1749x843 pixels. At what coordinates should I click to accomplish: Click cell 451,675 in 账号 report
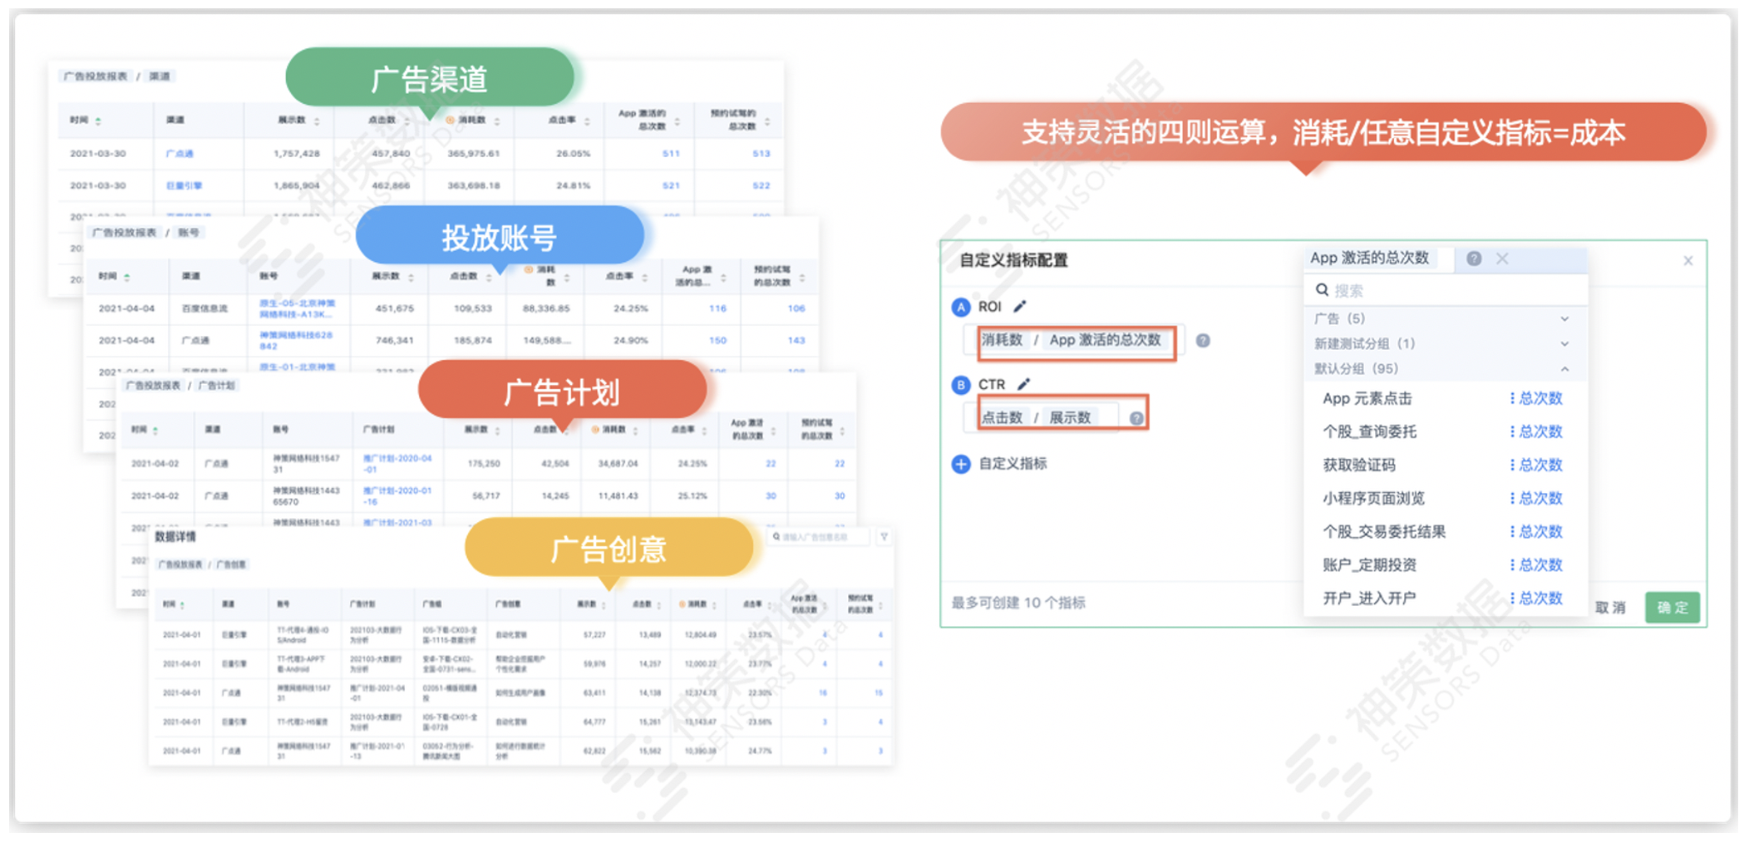(x=395, y=308)
